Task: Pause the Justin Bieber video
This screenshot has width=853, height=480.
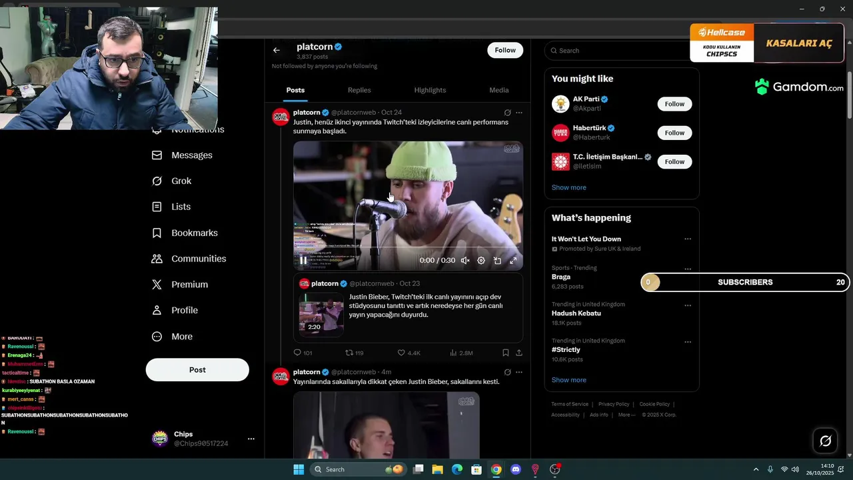Action: click(303, 261)
